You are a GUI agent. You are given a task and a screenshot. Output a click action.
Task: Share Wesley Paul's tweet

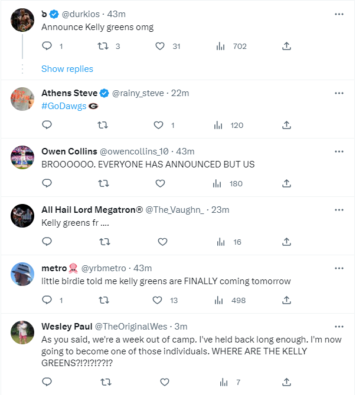286,382
